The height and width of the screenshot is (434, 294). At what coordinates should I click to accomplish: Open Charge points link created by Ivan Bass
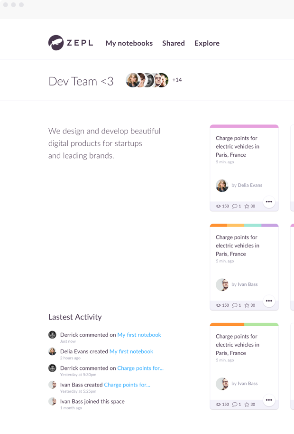[127, 385]
